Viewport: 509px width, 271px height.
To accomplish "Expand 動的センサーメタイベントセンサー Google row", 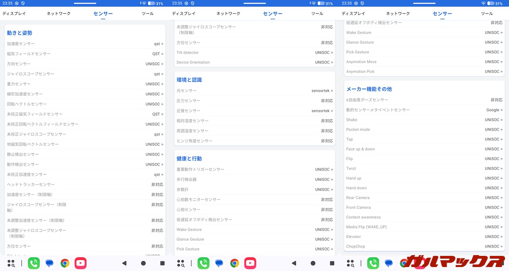I will tap(424, 110).
